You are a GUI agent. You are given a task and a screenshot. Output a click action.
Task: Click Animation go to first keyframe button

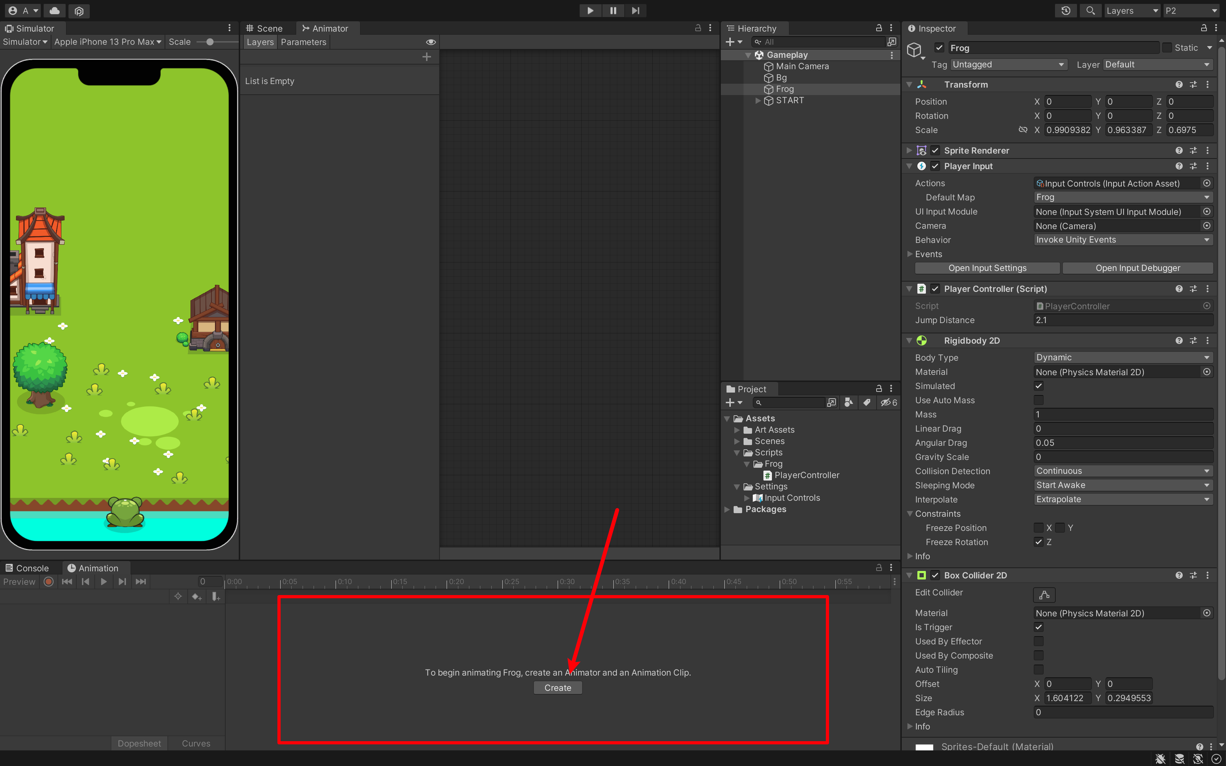click(67, 582)
